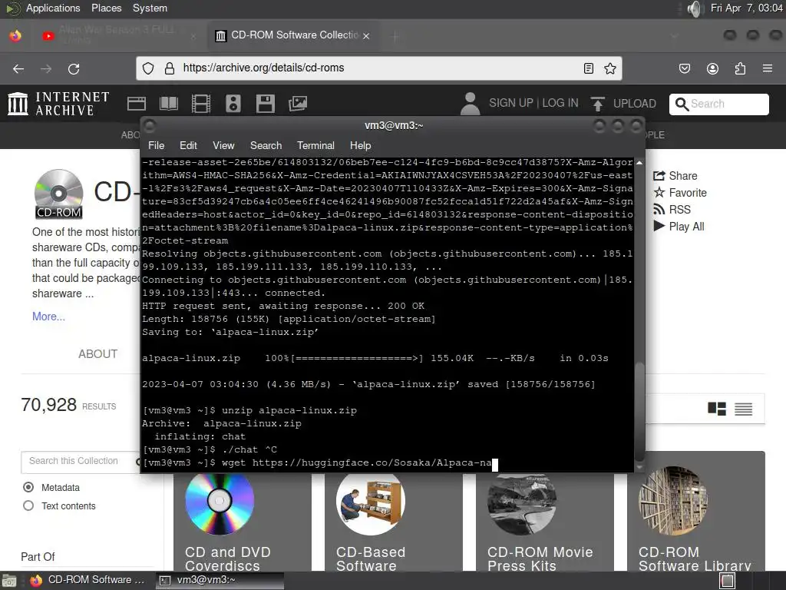
Task: Open the Pocket save icon
Action: 685,68
